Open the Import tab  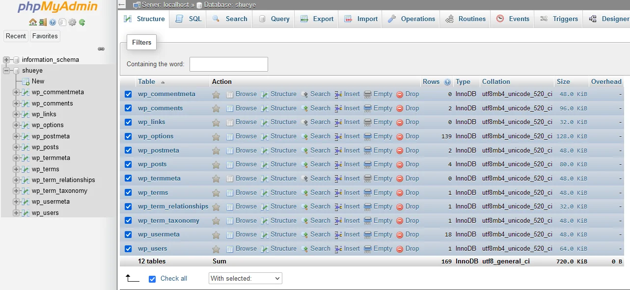point(361,19)
